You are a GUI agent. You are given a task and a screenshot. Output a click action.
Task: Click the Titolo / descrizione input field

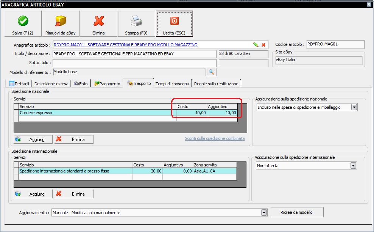pos(134,54)
